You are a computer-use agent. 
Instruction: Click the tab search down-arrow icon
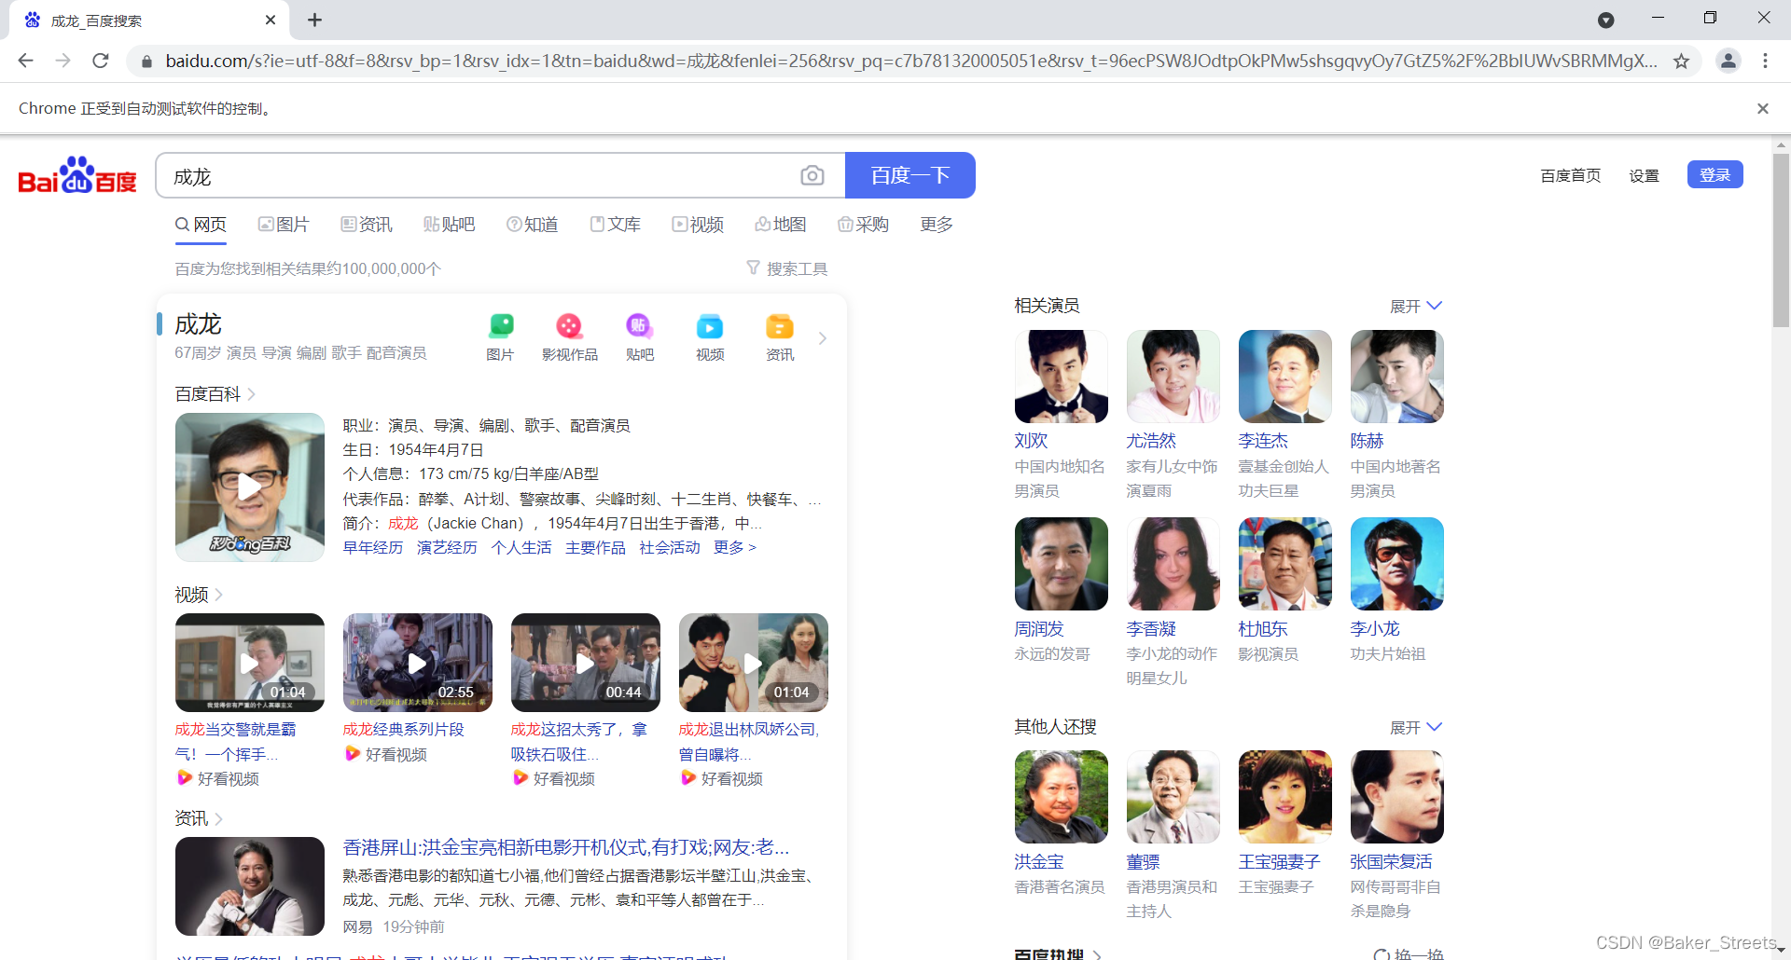tap(1605, 20)
